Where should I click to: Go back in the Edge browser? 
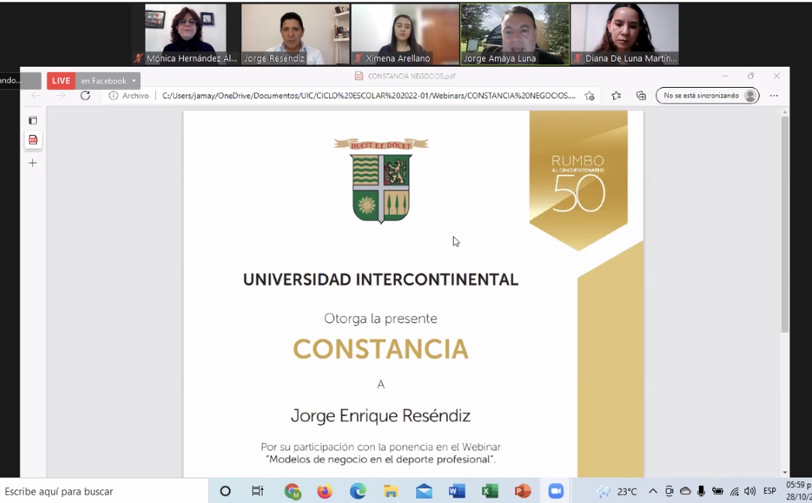point(36,96)
